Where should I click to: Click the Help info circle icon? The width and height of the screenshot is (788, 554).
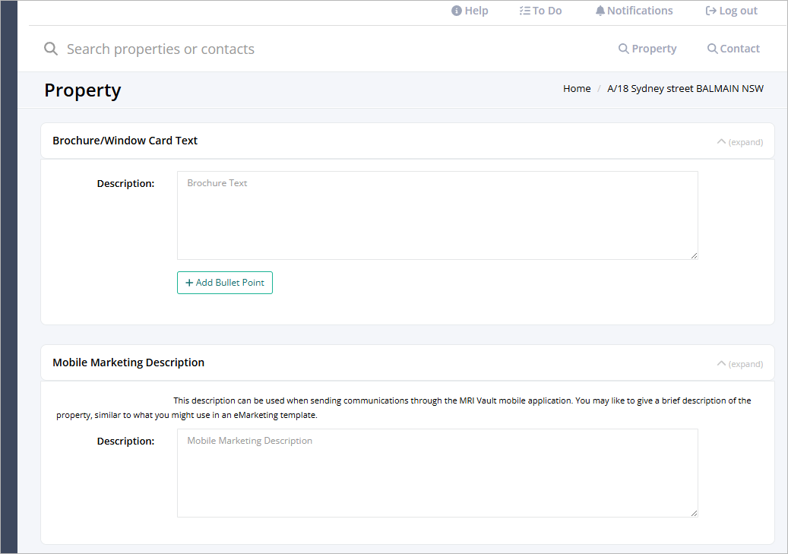tap(457, 11)
